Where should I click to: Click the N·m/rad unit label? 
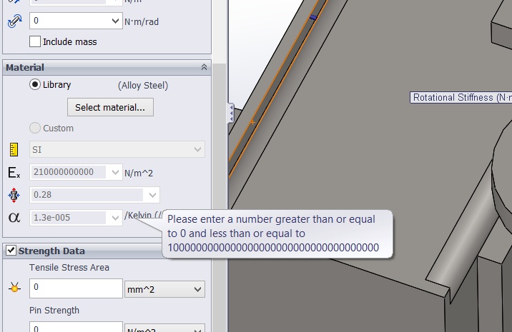coord(142,22)
